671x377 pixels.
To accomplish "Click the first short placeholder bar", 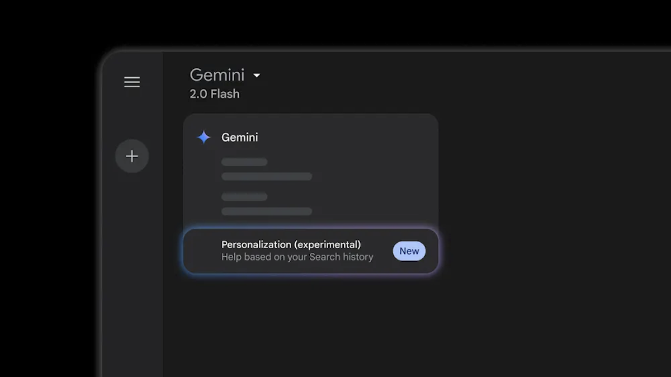I will (244, 162).
